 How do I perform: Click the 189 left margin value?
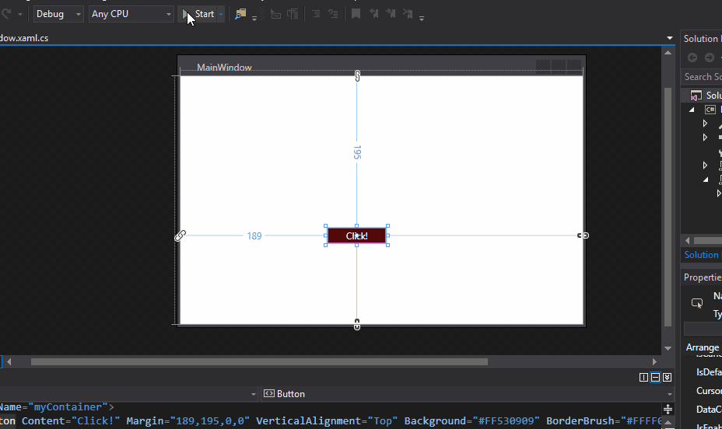click(x=254, y=236)
